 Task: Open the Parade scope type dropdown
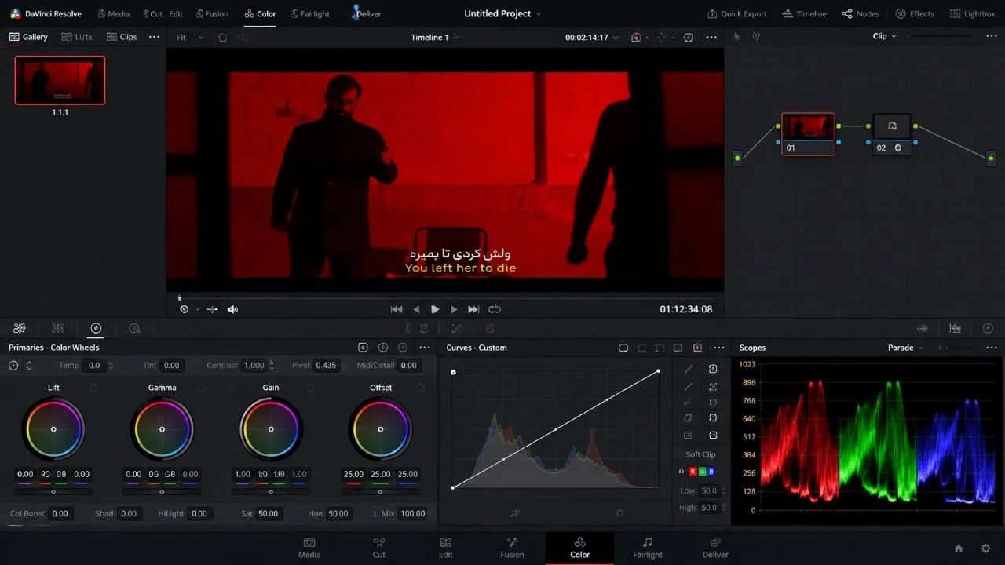[x=905, y=348]
